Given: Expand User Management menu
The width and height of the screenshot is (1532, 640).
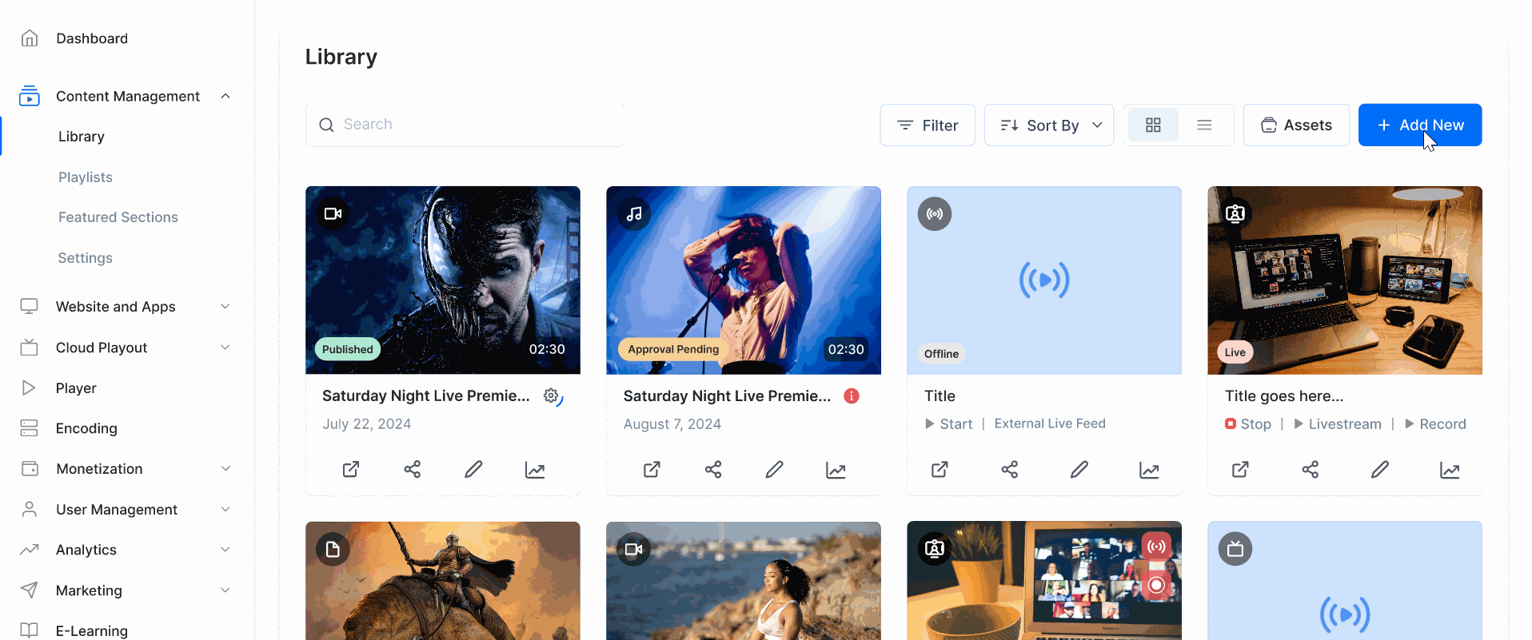Looking at the screenshot, I should pyautogui.click(x=225, y=509).
